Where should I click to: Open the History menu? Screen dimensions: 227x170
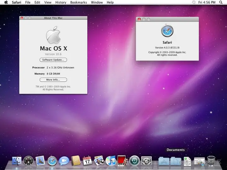61,3
